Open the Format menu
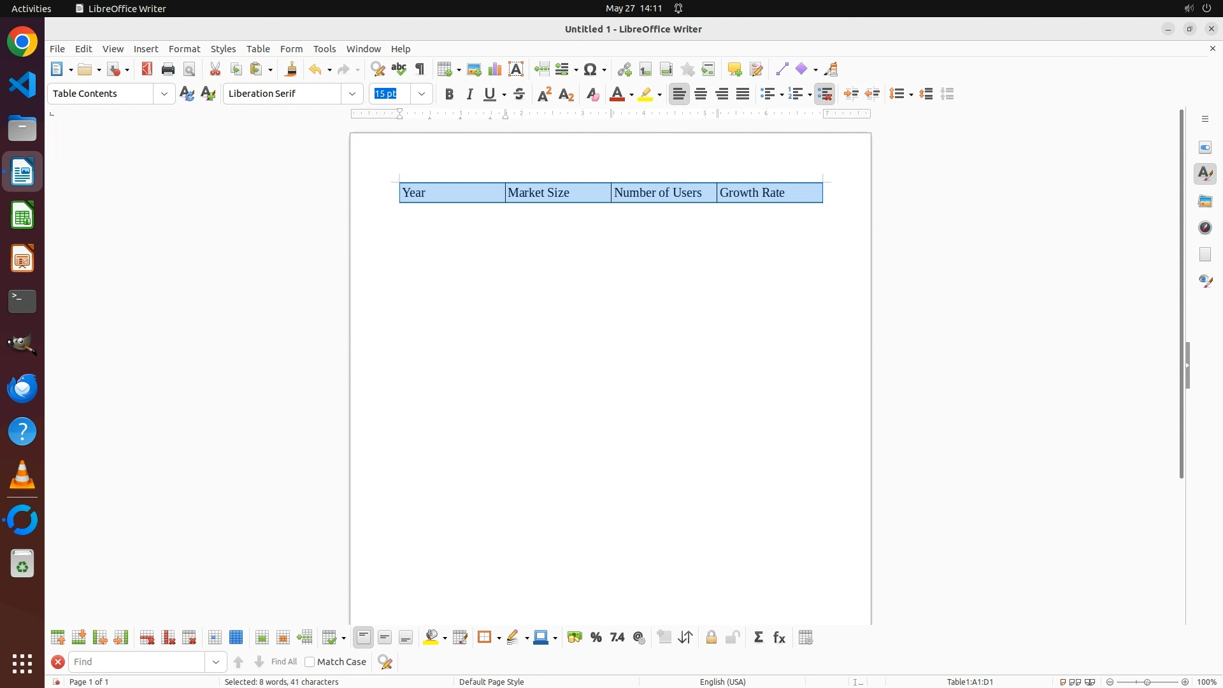The width and height of the screenshot is (1223, 688). [x=184, y=49]
